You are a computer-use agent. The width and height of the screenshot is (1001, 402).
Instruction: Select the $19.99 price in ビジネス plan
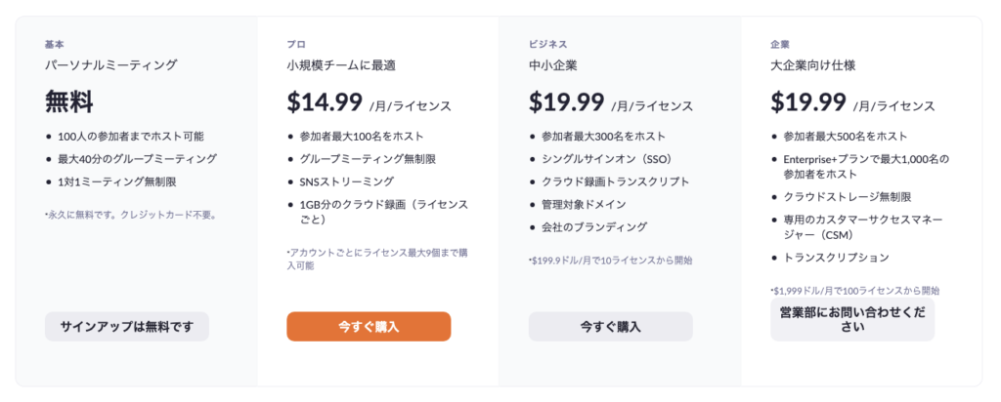click(x=566, y=101)
